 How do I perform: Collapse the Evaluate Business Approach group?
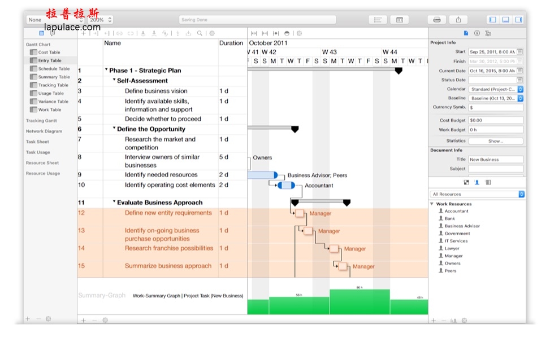point(114,202)
